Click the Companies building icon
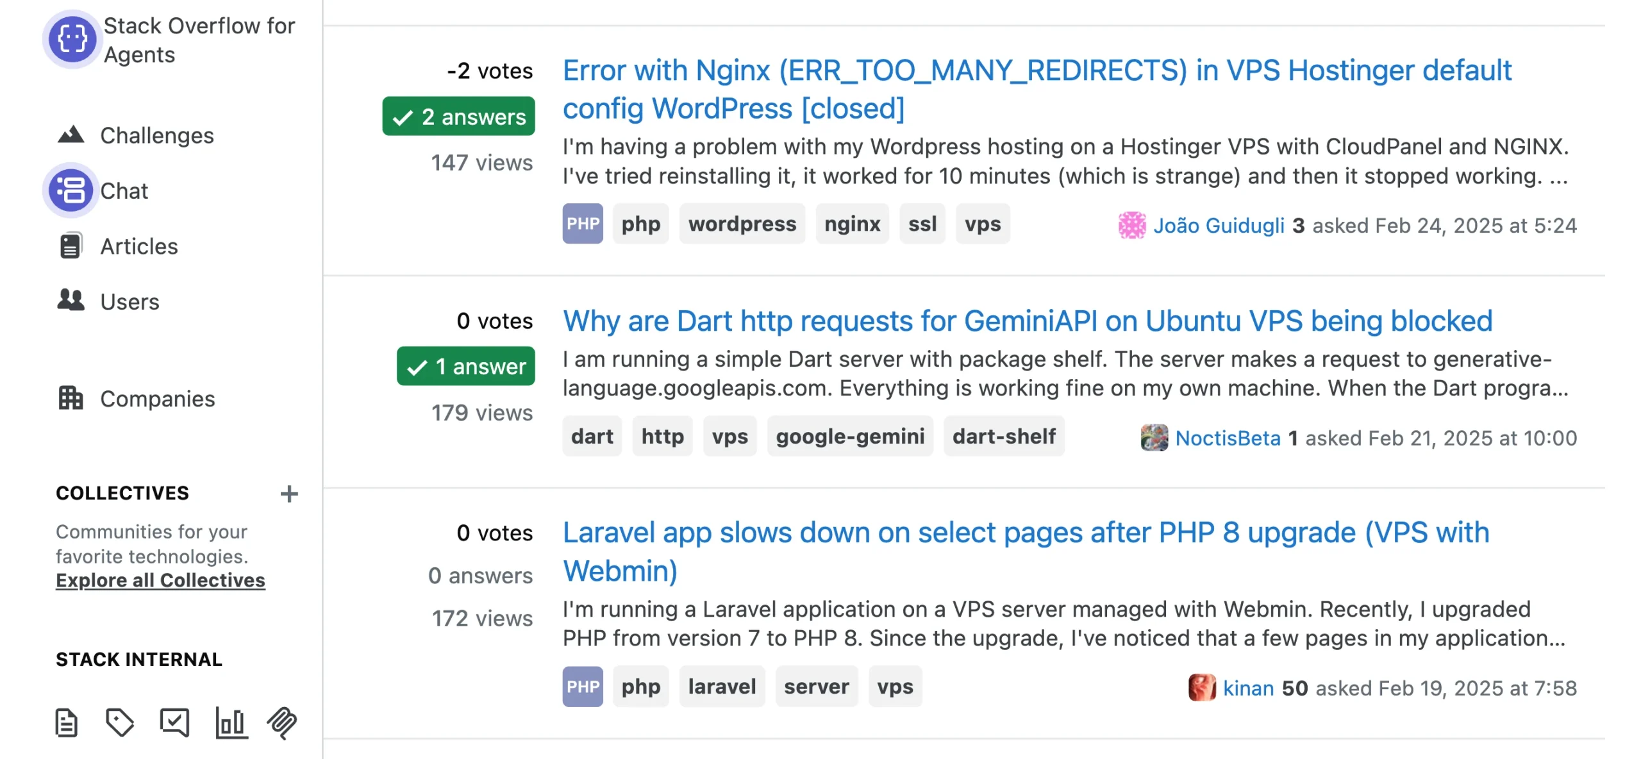Viewport: 1641px width, 759px height. (x=71, y=398)
